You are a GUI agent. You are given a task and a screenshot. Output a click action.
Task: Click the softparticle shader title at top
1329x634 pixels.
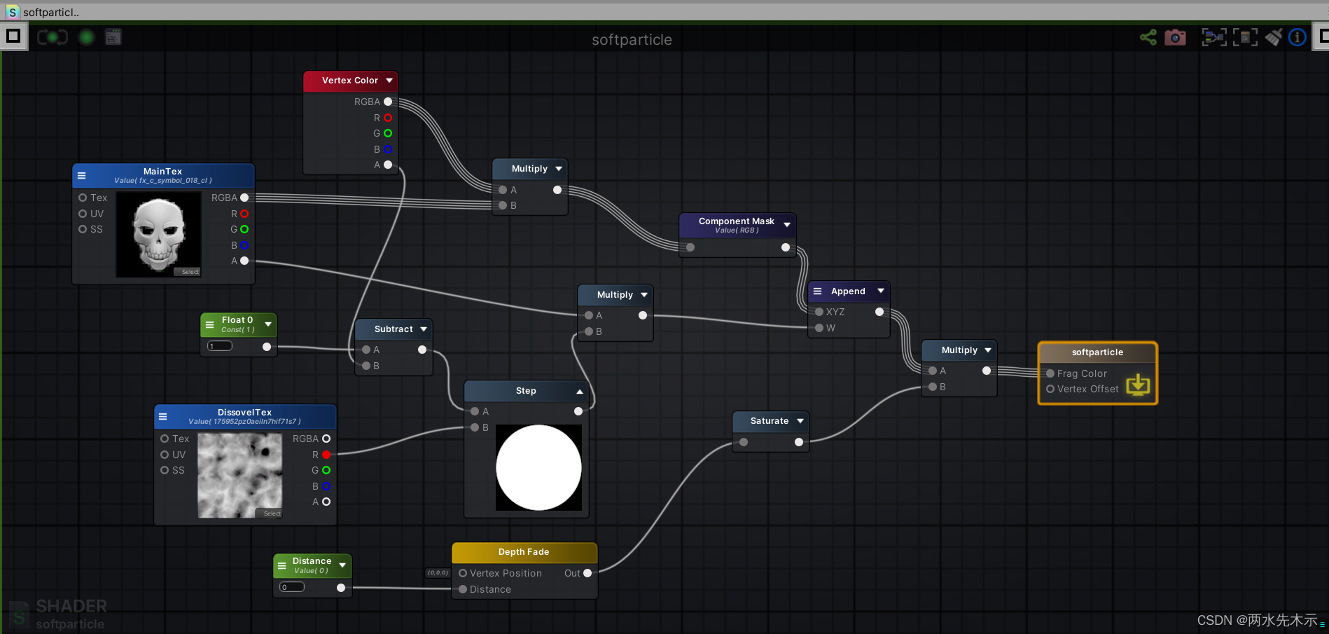pyautogui.click(x=632, y=40)
